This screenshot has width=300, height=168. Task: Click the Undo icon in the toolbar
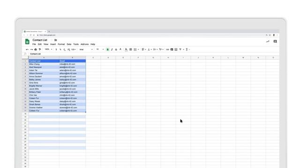point(27,49)
